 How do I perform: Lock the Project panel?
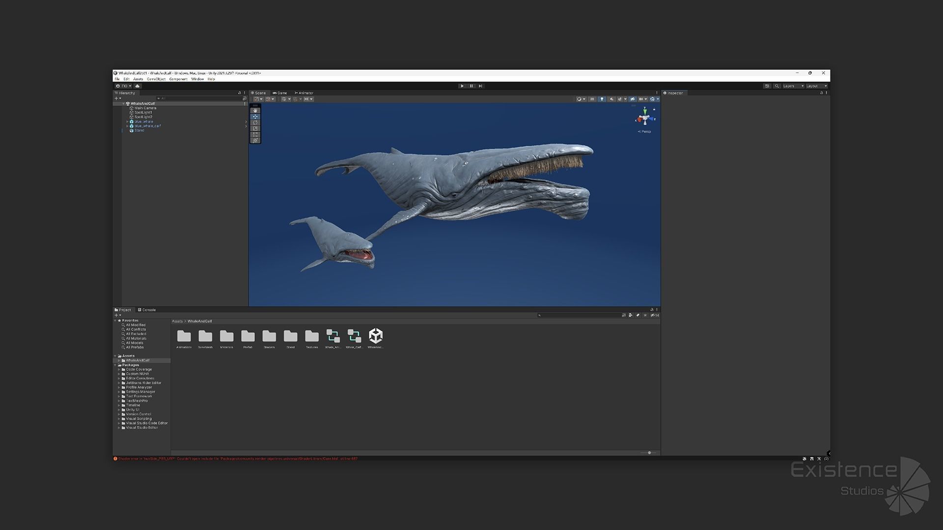click(x=652, y=310)
